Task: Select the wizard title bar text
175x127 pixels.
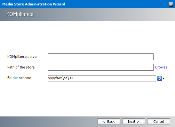Action: pyautogui.click(x=34, y=4)
